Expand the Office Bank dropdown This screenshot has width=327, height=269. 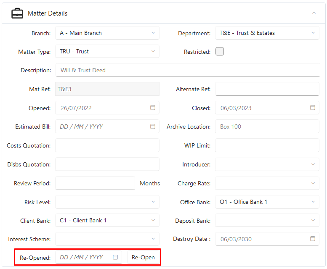(267, 202)
